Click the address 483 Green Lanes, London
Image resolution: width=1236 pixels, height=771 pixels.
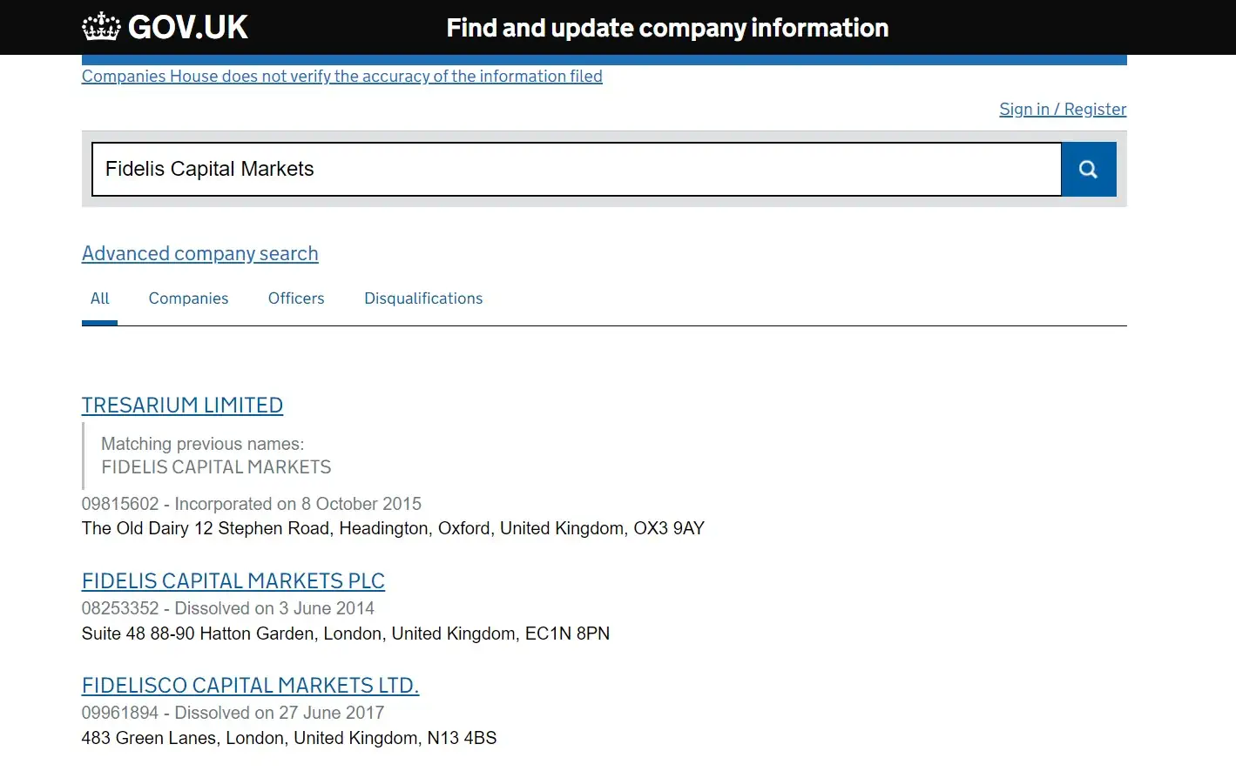coord(289,738)
